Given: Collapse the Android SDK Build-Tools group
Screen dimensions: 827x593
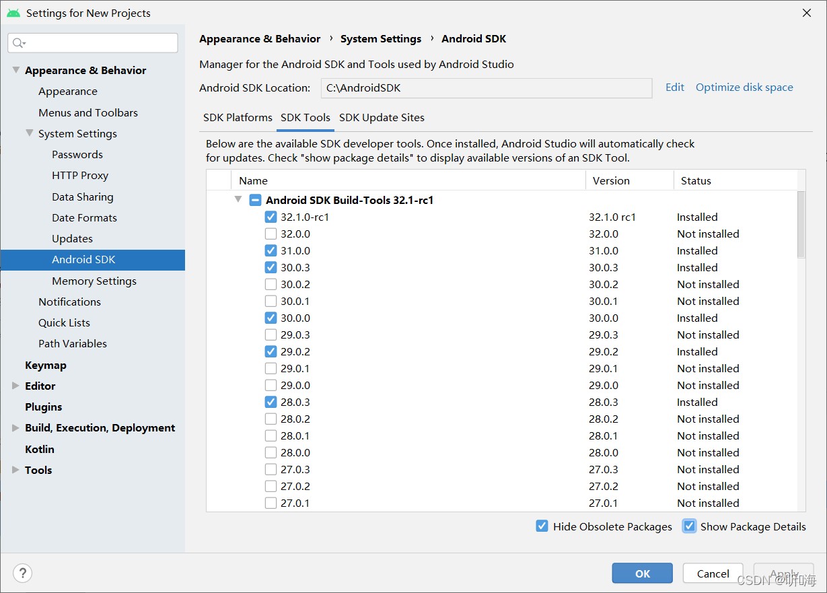Looking at the screenshot, I should 238,199.
